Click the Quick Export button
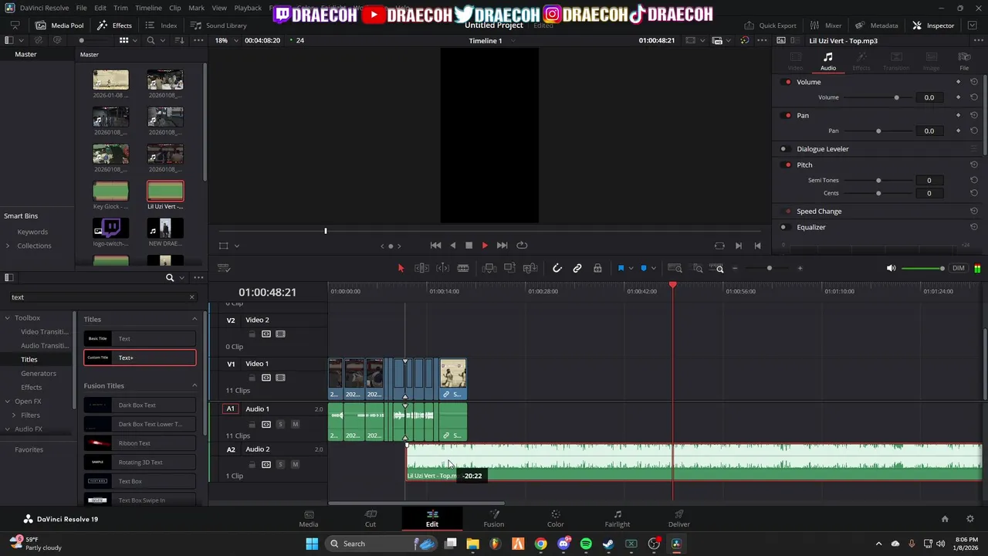 click(x=770, y=25)
